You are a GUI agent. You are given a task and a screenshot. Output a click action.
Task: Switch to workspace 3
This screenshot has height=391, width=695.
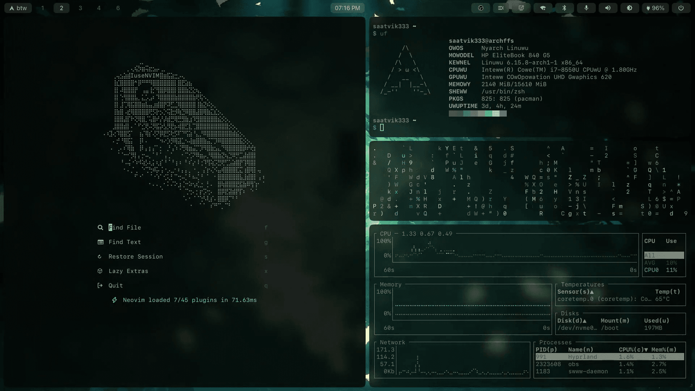[x=80, y=8]
